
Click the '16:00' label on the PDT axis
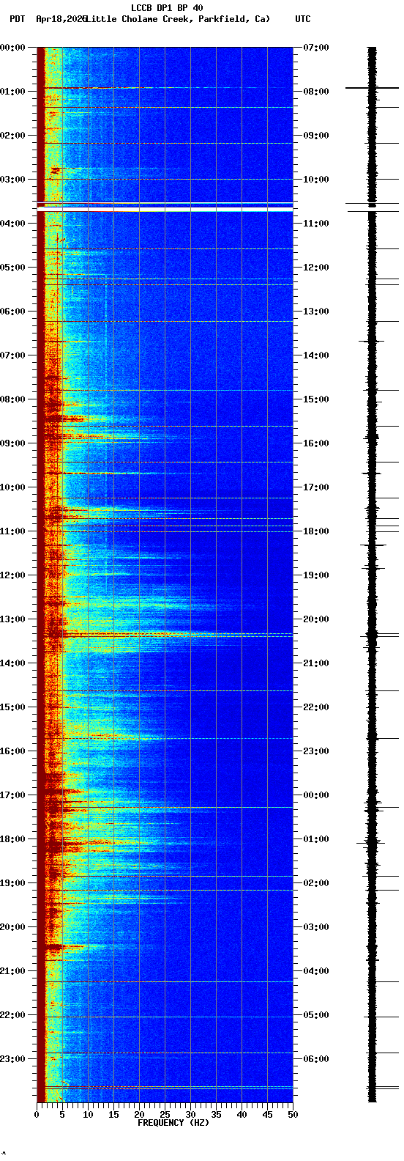pyautogui.click(x=12, y=751)
